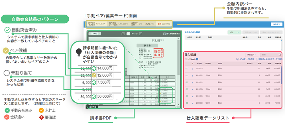Go to the previous PDF page

tap(123, 34)
